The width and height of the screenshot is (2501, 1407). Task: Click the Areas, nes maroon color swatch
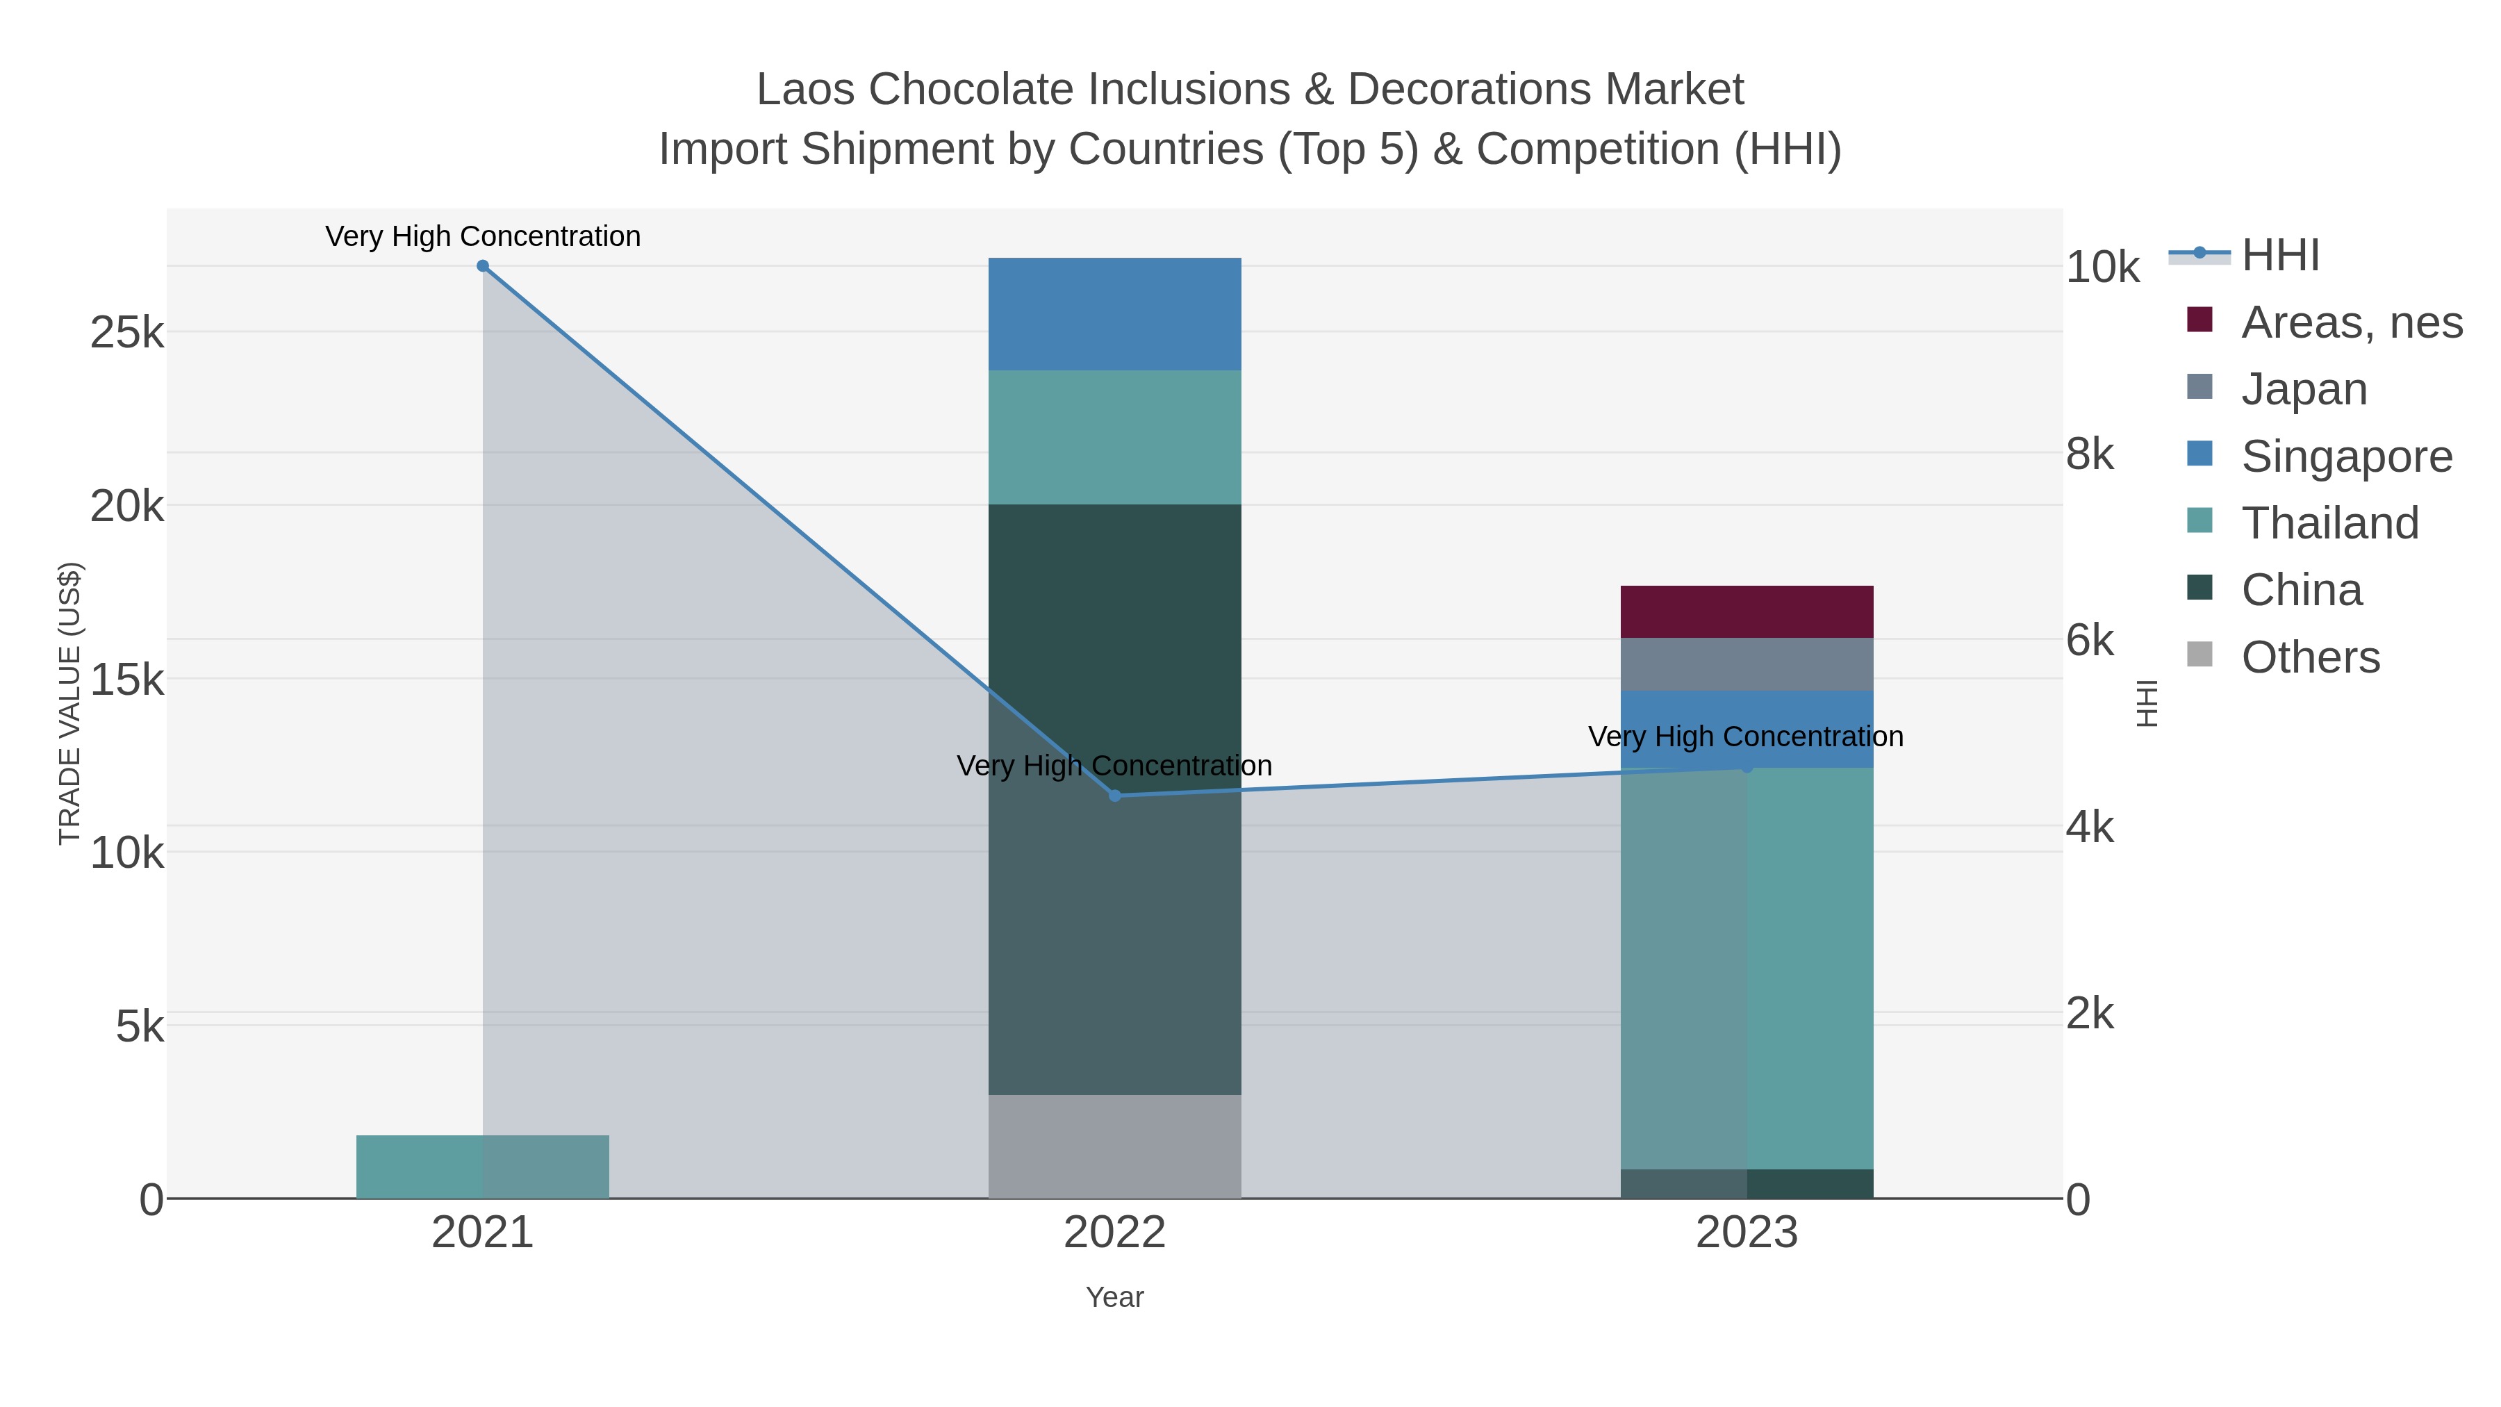pyautogui.click(x=2199, y=320)
